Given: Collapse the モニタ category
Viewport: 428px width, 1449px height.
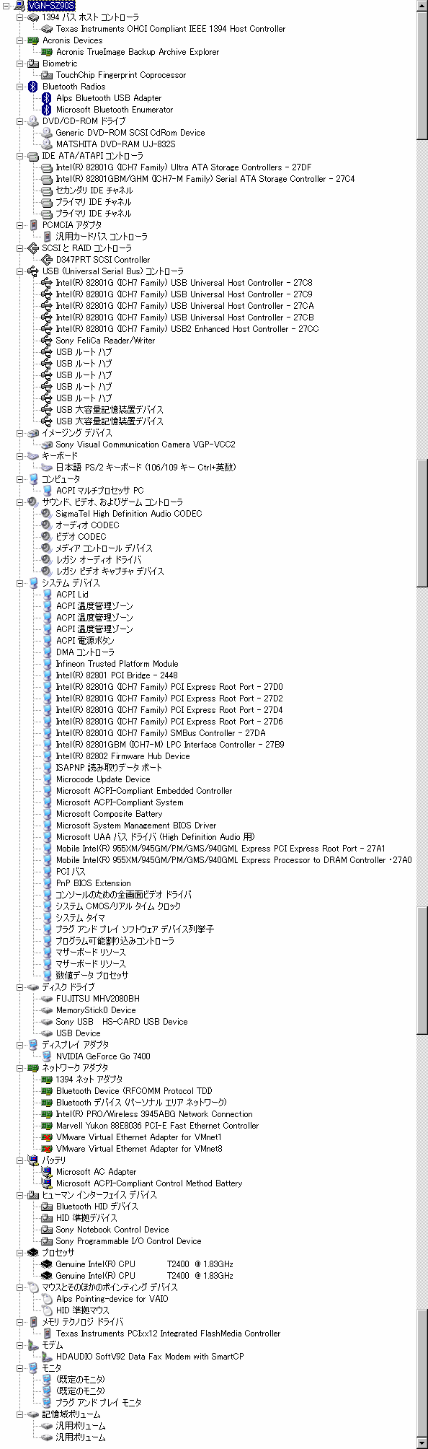Looking at the screenshot, I should [x=19, y=1368].
